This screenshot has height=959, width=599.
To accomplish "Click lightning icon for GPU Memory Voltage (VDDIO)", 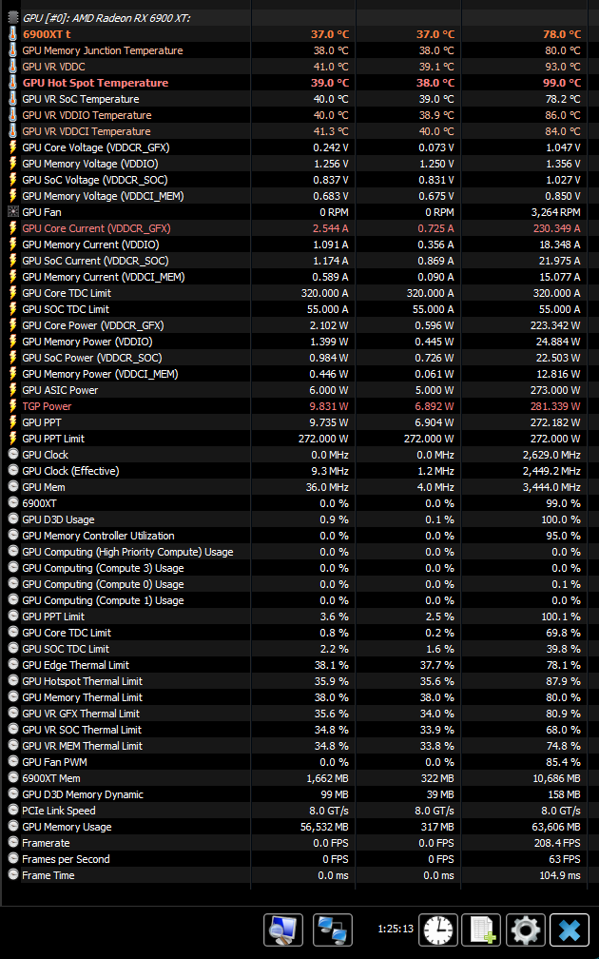I will click(x=13, y=164).
